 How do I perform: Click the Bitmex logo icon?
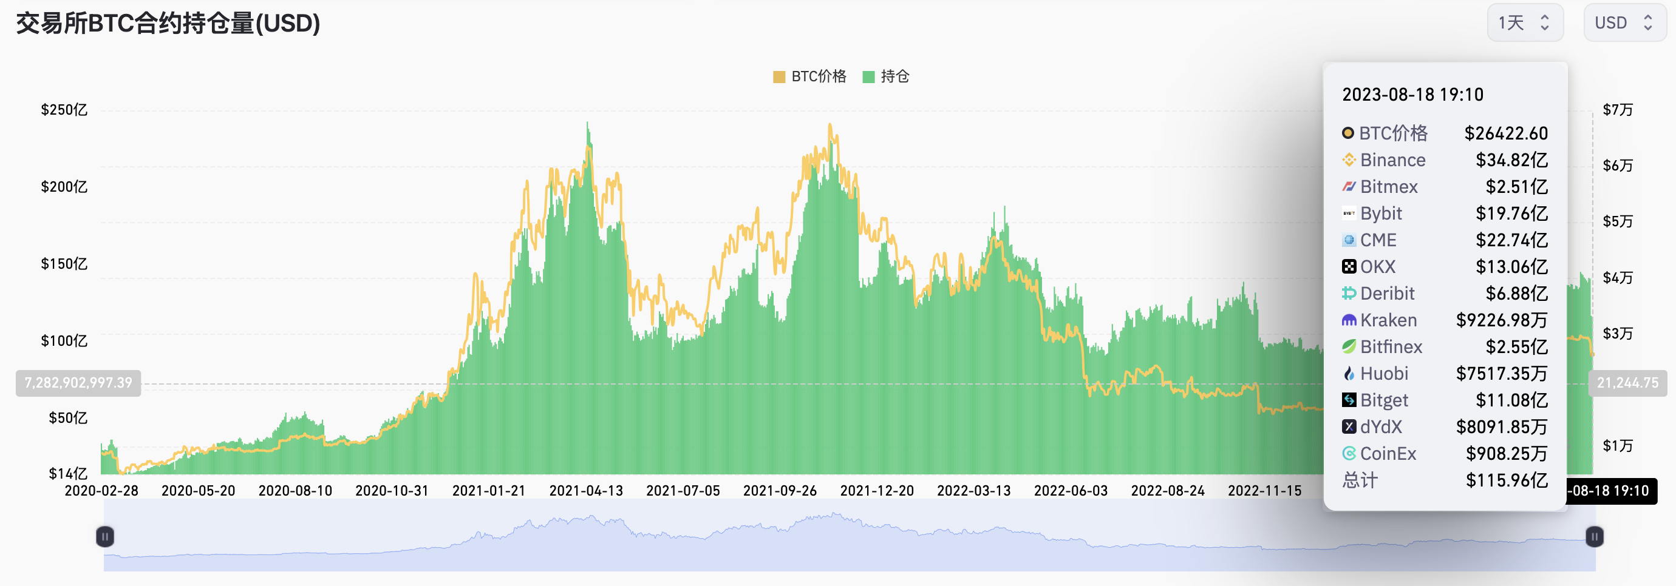pyautogui.click(x=1349, y=186)
